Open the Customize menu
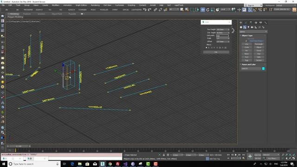This screenshot has height=167, width=297. 119,5
